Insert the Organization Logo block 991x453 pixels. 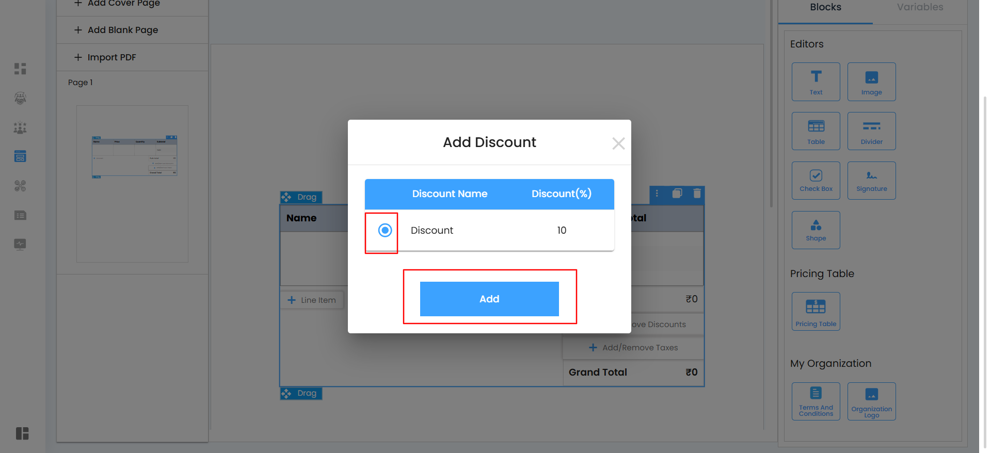(x=871, y=401)
